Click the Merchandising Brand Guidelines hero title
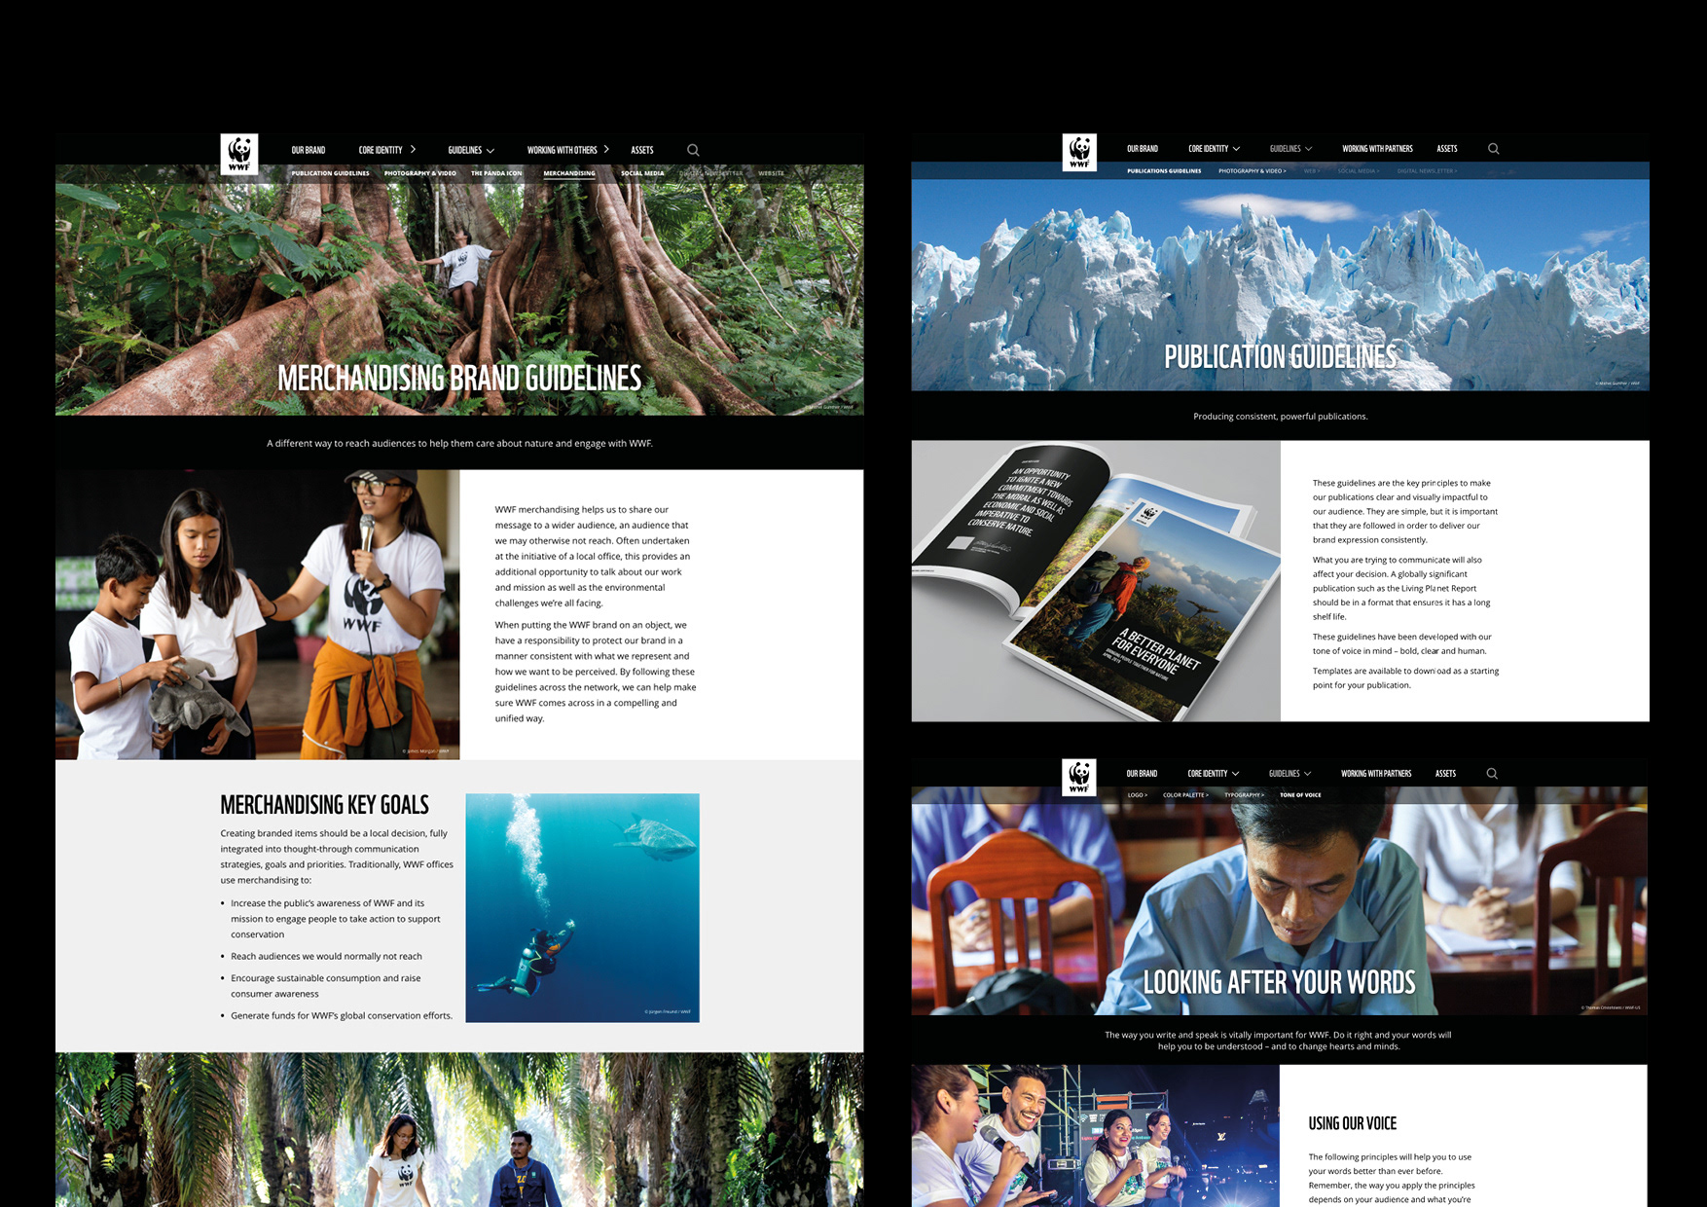 coord(459,378)
